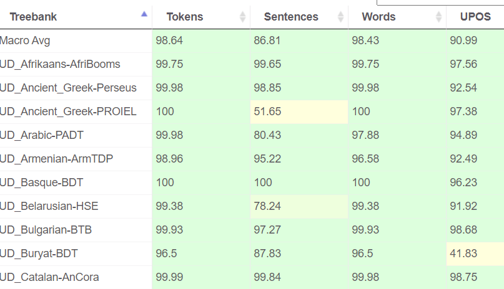Image resolution: width=504 pixels, height=289 pixels.
Task: Select the UD_Catalan-AnCora row label
Action: pos(49,277)
